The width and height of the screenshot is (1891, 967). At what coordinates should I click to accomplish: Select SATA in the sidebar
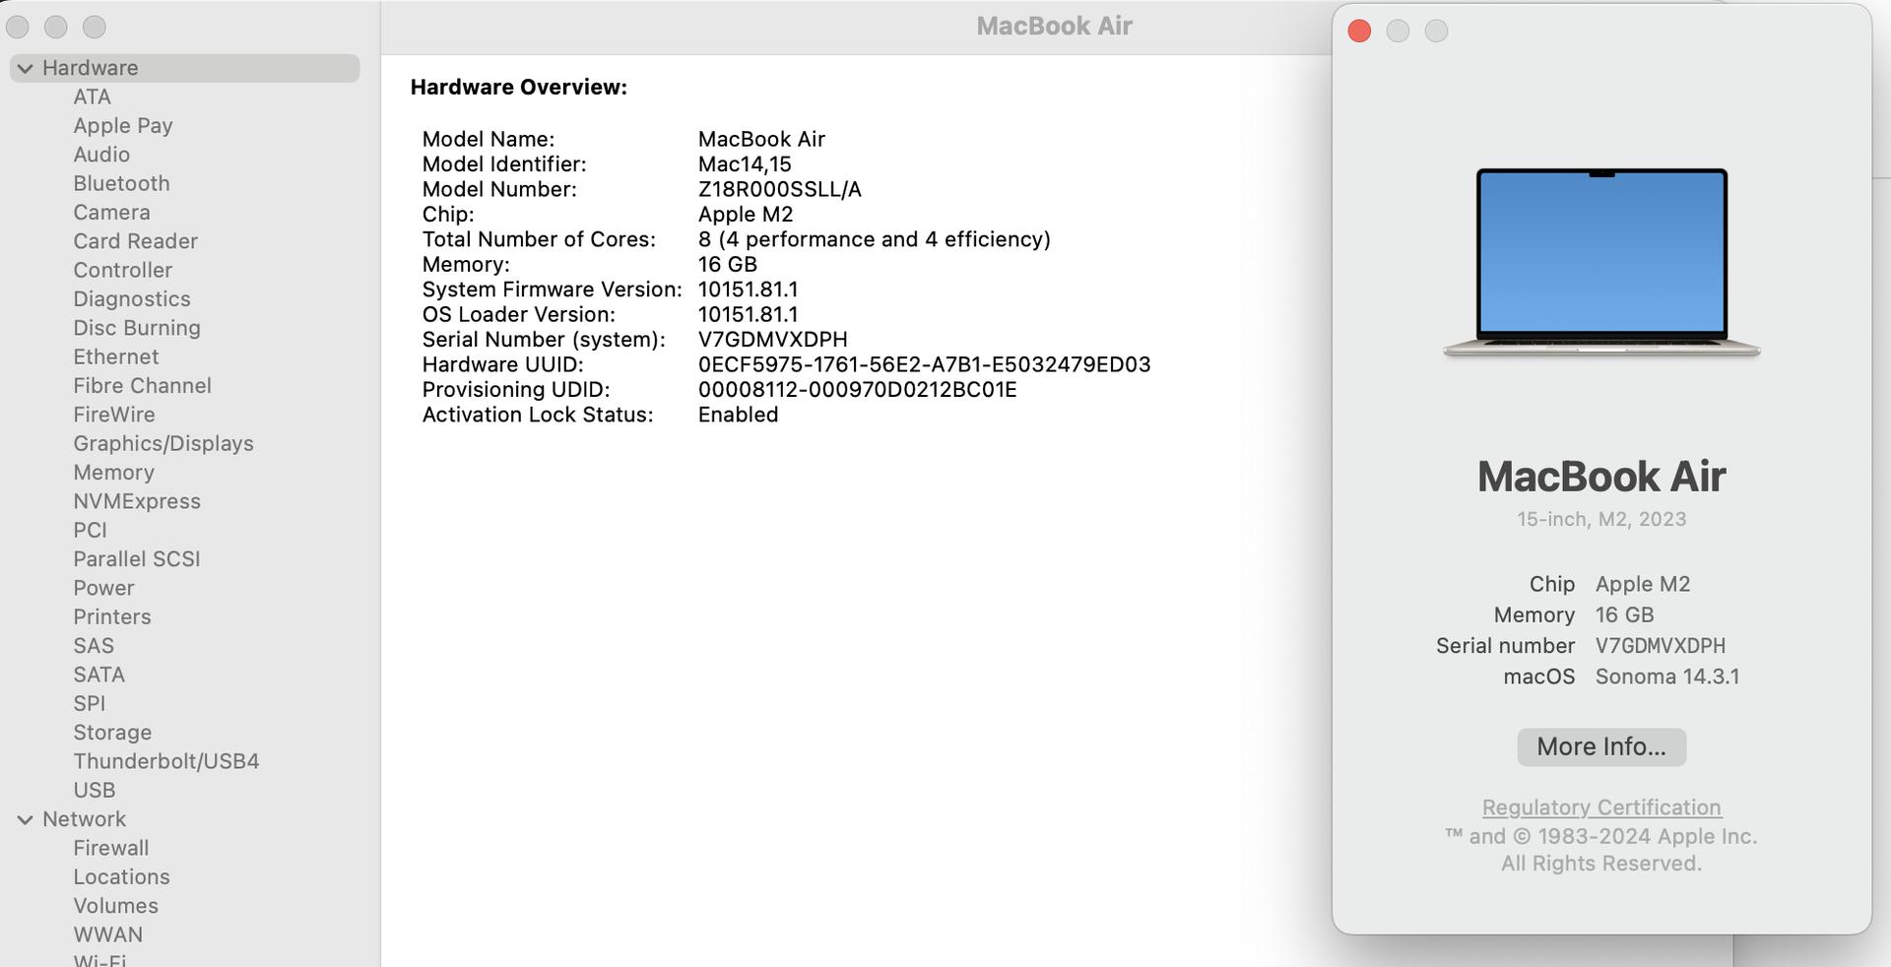point(98,675)
